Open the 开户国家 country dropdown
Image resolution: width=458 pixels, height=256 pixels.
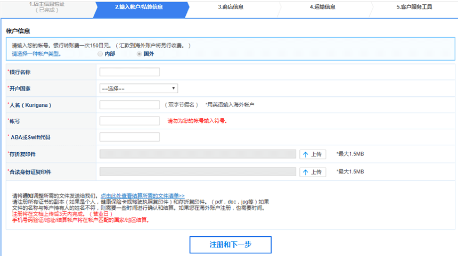click(138, 88)
